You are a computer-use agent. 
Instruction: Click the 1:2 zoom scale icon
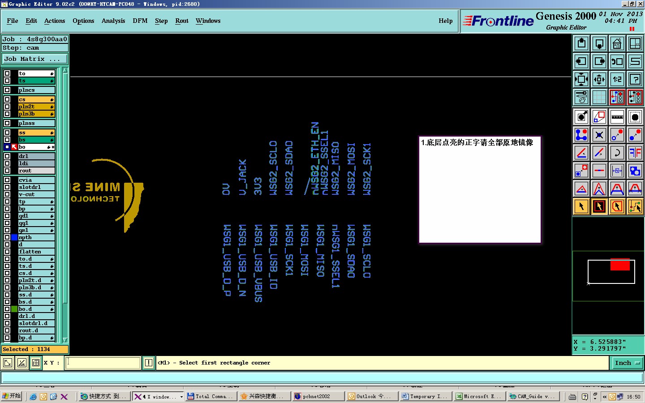pyautogui.click(x=617, y=79)
